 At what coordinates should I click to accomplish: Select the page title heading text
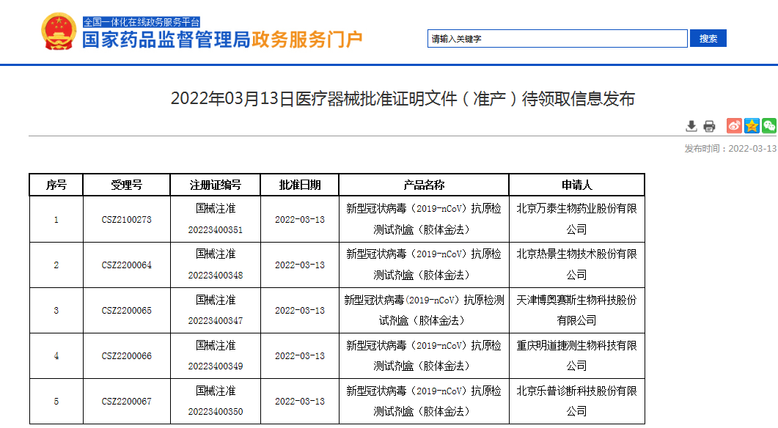(403, 99)
